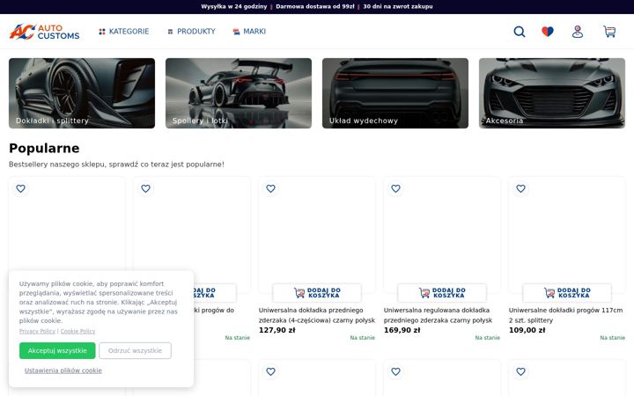Open the Cookie Policy link
The image size is (634, 396).
[x=77, y=332]
